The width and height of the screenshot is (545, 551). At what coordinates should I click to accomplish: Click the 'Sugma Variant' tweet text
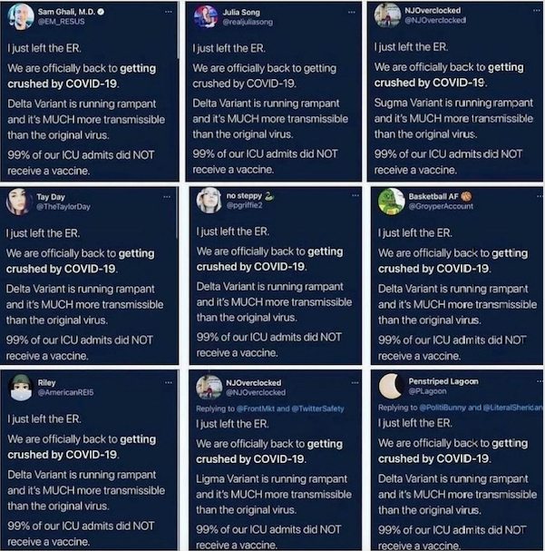click(405, 103)
